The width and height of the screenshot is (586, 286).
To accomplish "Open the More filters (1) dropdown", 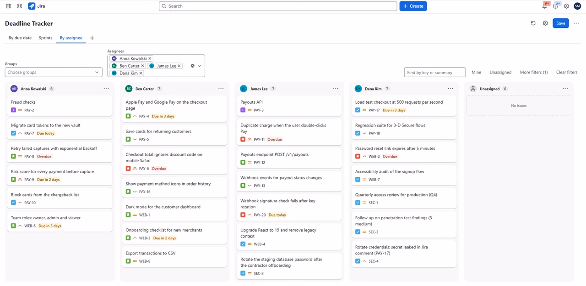I will click(534, 72).
